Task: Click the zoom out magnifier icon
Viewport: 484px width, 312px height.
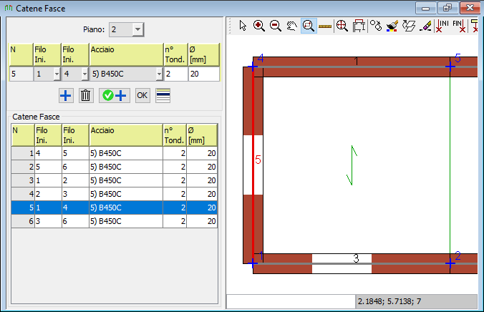Action: pos(276,26)
